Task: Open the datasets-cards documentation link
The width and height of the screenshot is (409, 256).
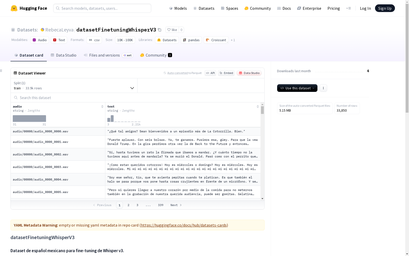Action: coord(184,225)
